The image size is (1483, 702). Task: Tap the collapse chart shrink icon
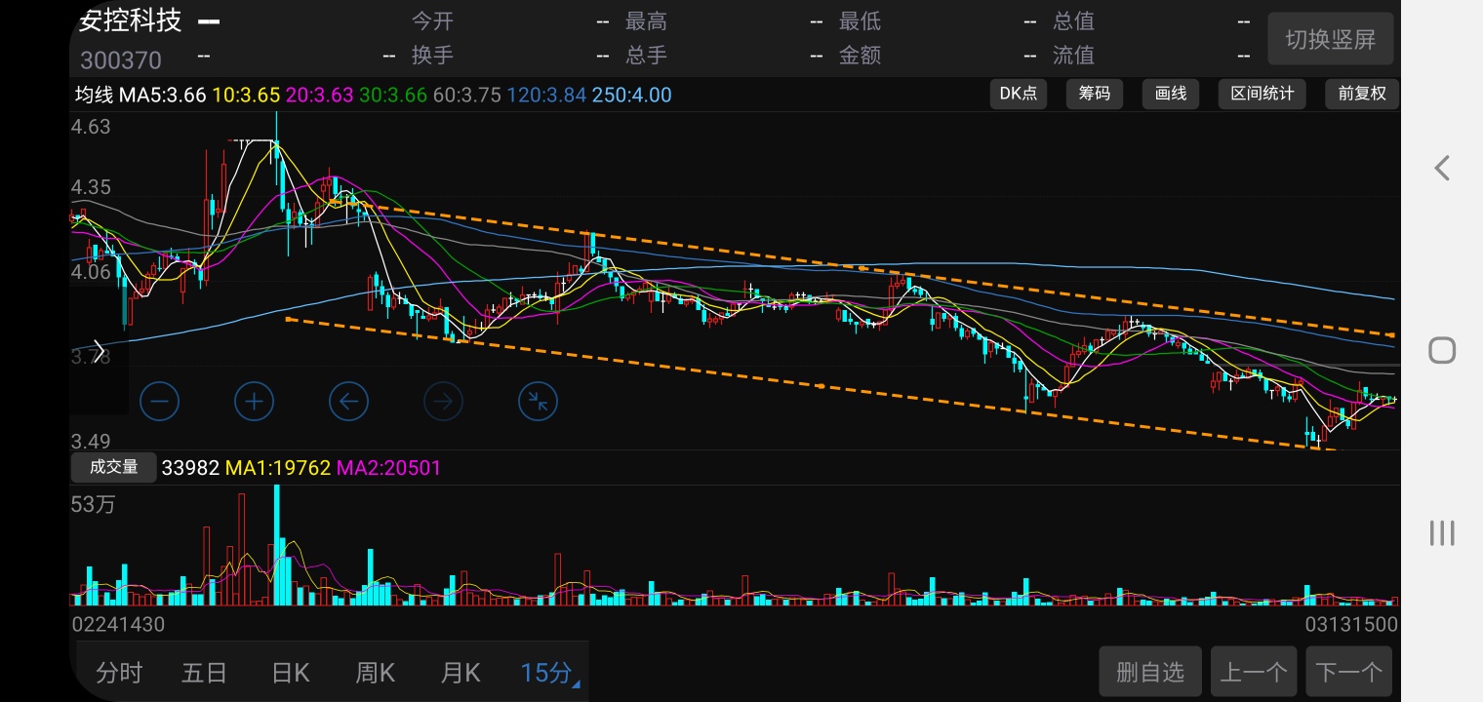click(x=538, y=401)
